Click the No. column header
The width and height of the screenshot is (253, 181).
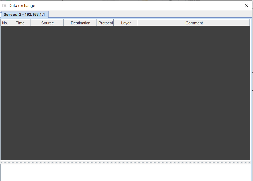(5, 23)
